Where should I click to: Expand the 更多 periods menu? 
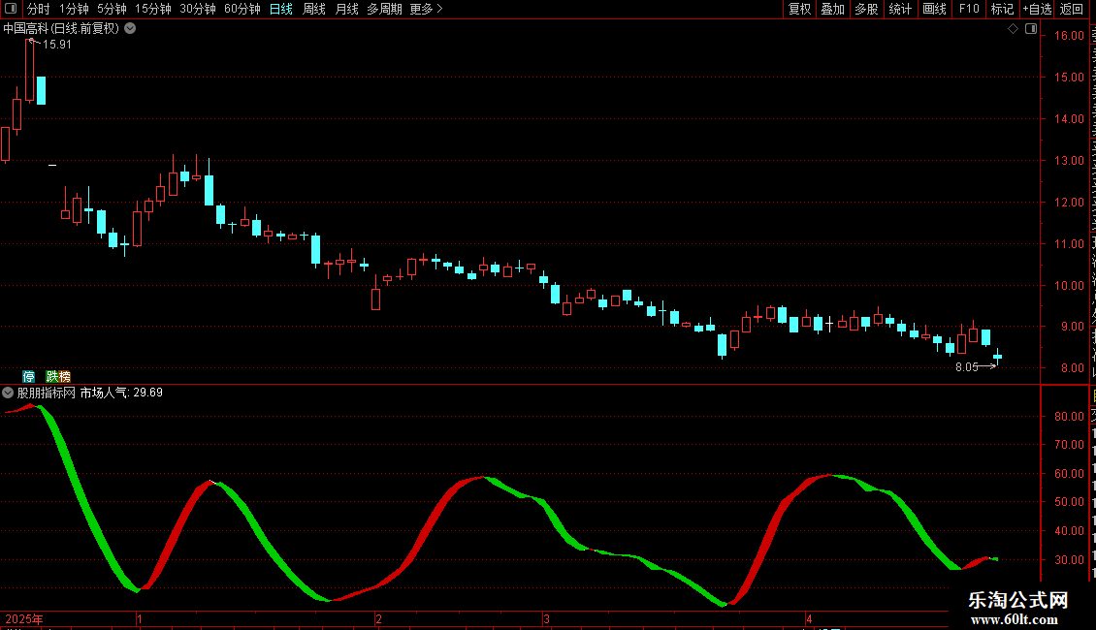(427, 9)
